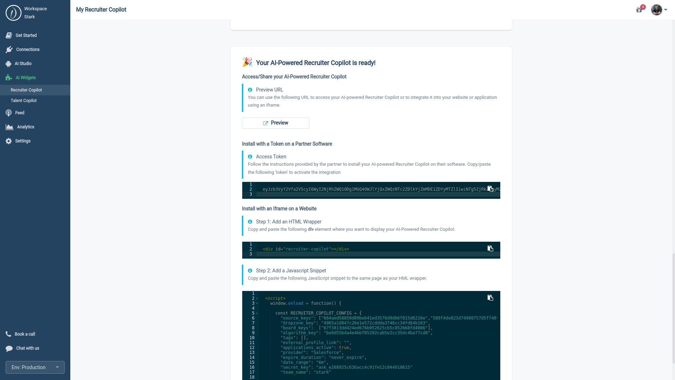675x380 pixels.
Task: Click the Get Started book icon
Action: [8, 35]
